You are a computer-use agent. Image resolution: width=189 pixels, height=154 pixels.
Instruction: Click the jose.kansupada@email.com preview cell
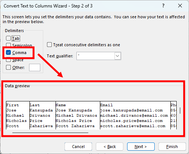pos(132,110)
